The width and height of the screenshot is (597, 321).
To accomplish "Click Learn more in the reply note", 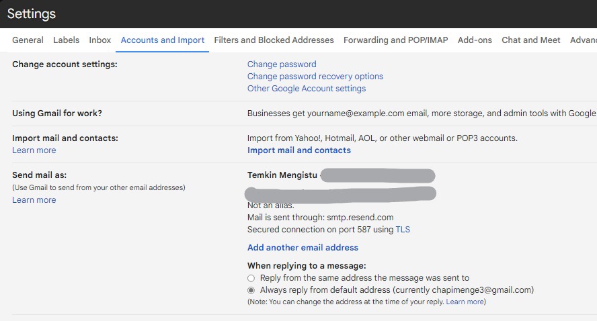I will [x=465, y=302].
